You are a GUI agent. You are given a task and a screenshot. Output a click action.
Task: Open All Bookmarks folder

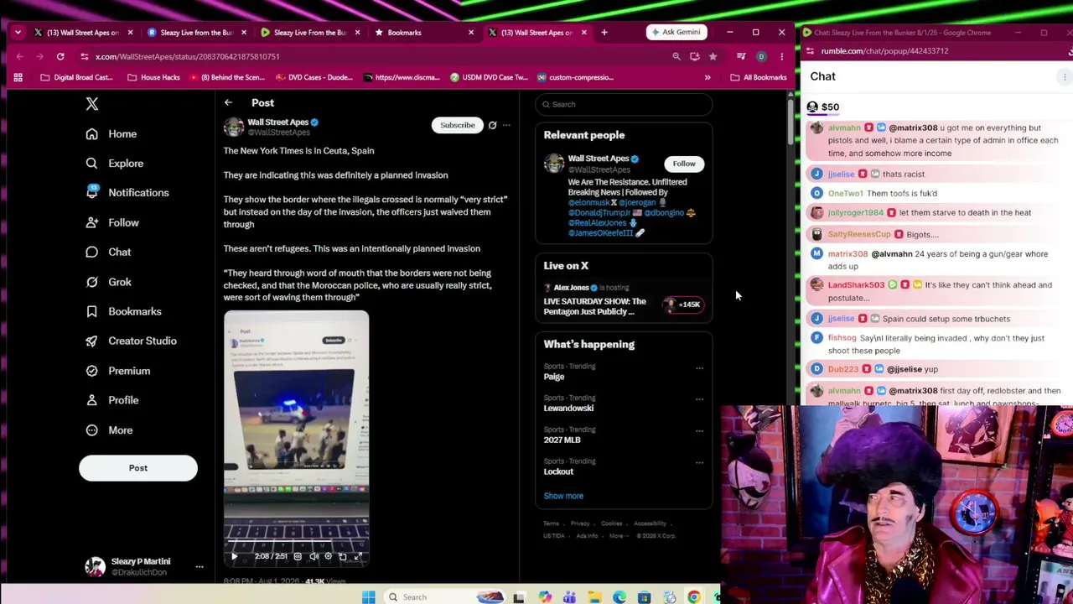point(759,78)
